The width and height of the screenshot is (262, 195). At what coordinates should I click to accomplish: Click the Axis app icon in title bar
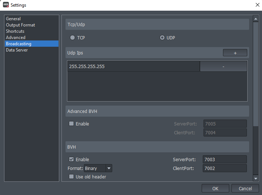tap(6, 5)
